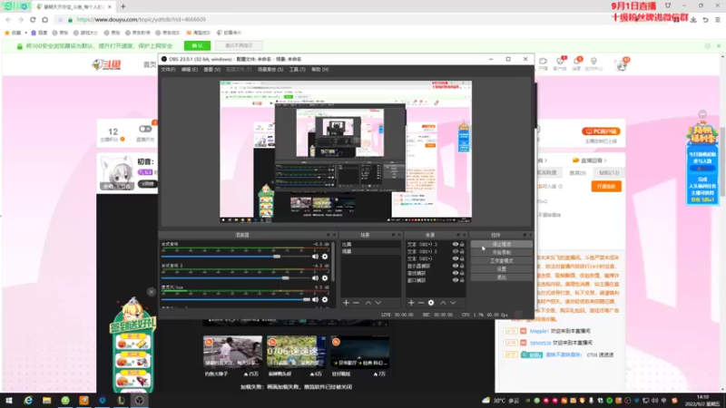Mute the 台式音响 desktop audio channel
726x408 pixels.
tap(315, 257)
